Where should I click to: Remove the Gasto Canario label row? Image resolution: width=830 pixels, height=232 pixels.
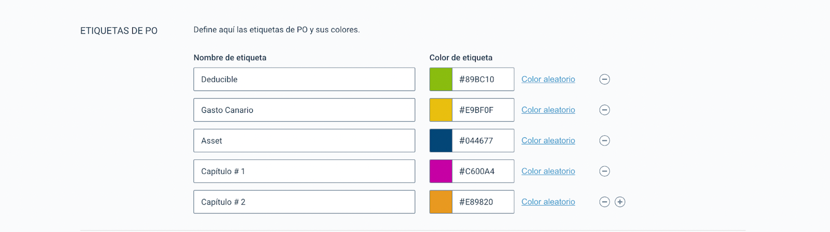(604, 110)
